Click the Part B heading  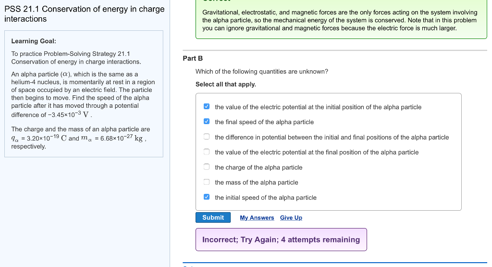(x=193, y=58)
